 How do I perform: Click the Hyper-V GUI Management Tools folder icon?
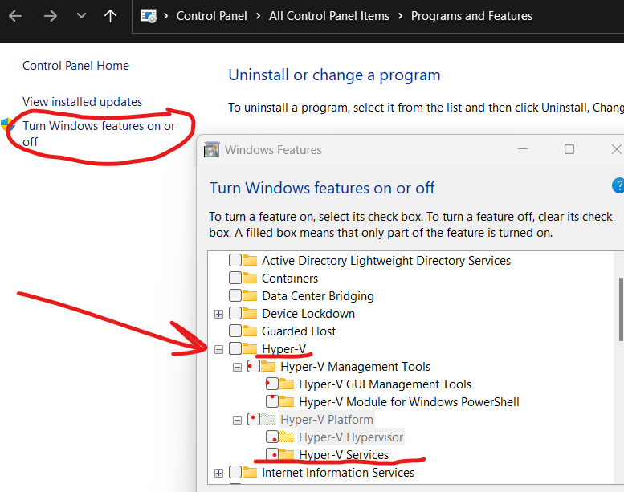click(287, 384)
